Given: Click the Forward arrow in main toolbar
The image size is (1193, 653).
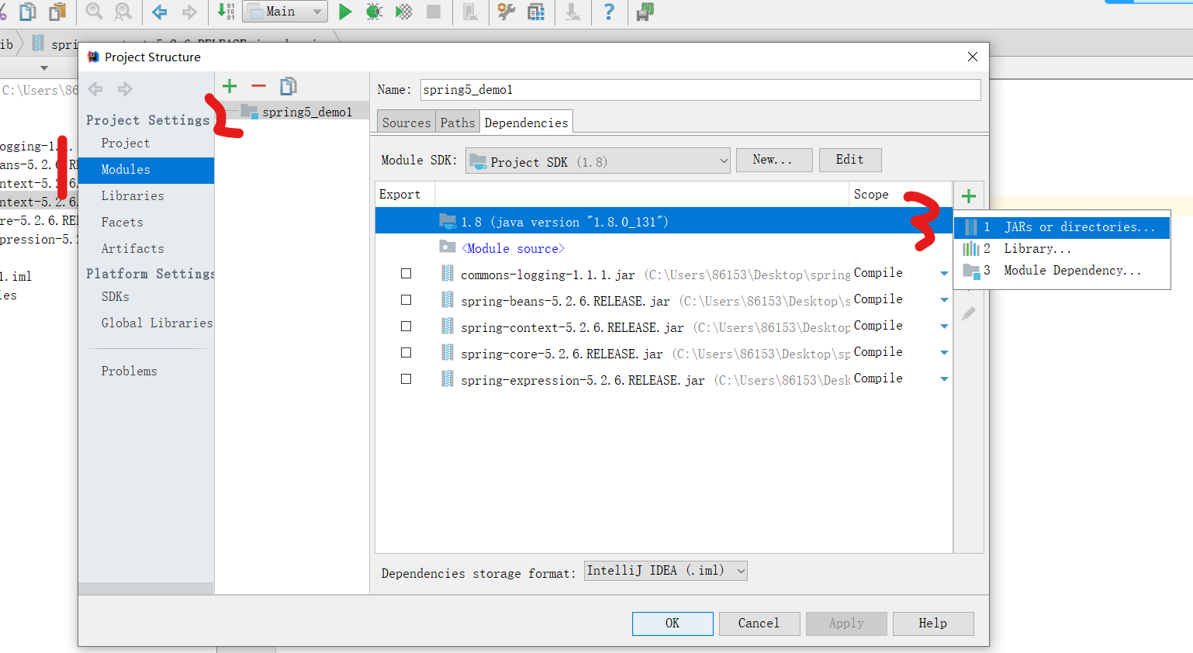Looking at the screenshot, I should [188, 12].
